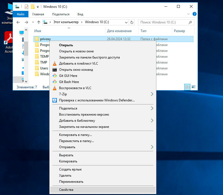The image size is (223, 195).
Task: Choose 'Копировать в папку...'
Action: coord(103,135)
